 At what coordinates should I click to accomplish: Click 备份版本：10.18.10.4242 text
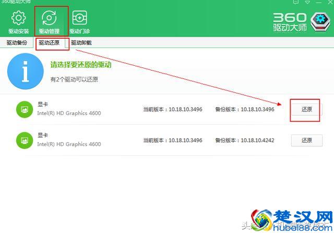click(x=245, y=140)
